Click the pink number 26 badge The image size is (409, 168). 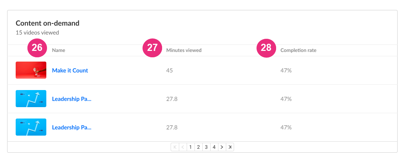(37, 48)
